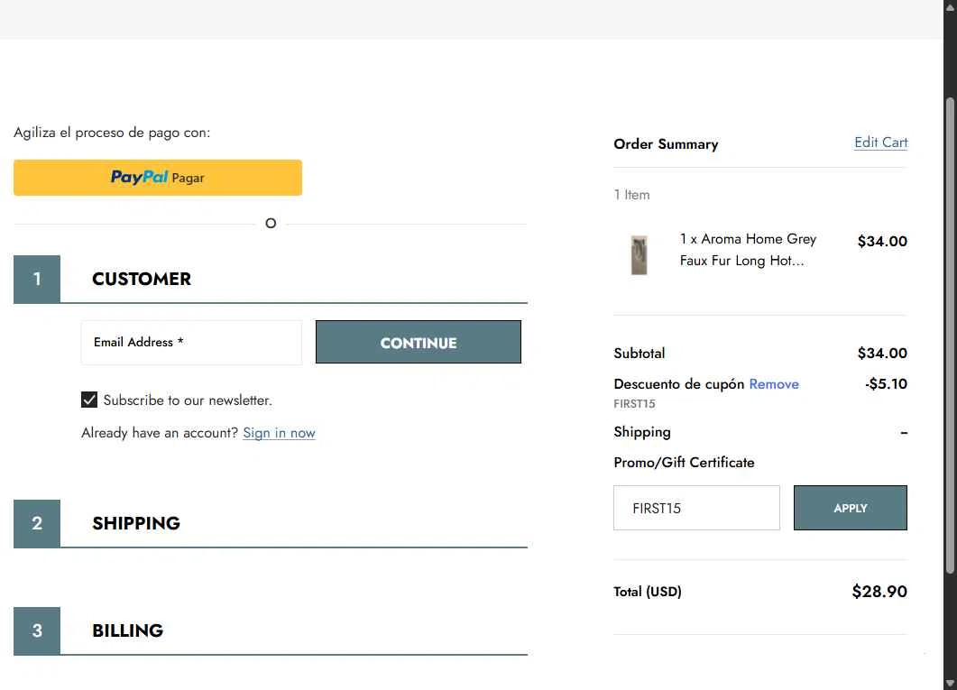This screenshot has width=957, height=690.
Task: Select step 1 number box for Customer
Action: click(37, 279)
